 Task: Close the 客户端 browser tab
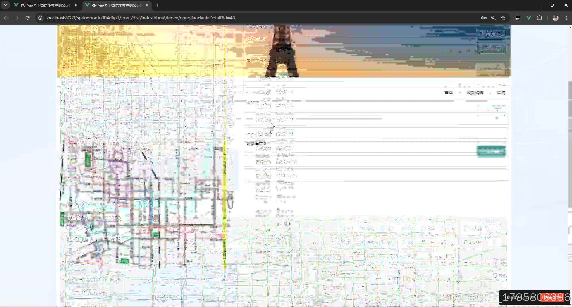tap(147, 5)
